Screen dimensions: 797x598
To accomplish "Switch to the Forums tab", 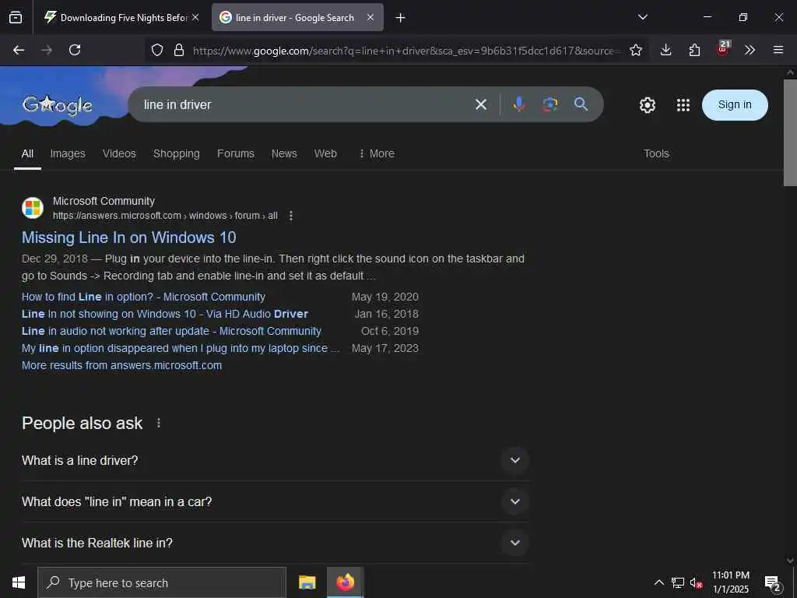I will [x=235, y=153].
